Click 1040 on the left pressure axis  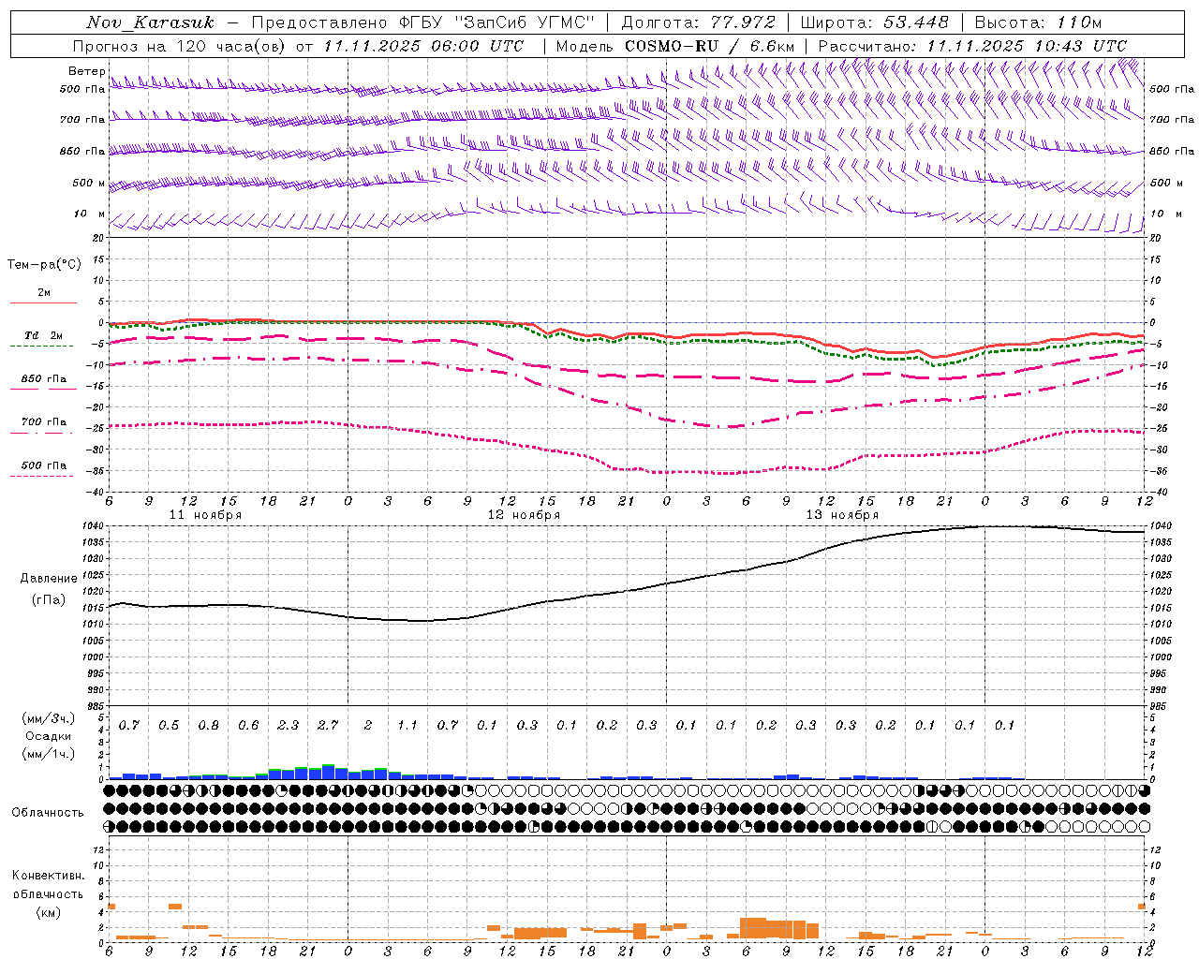(95, 526)
